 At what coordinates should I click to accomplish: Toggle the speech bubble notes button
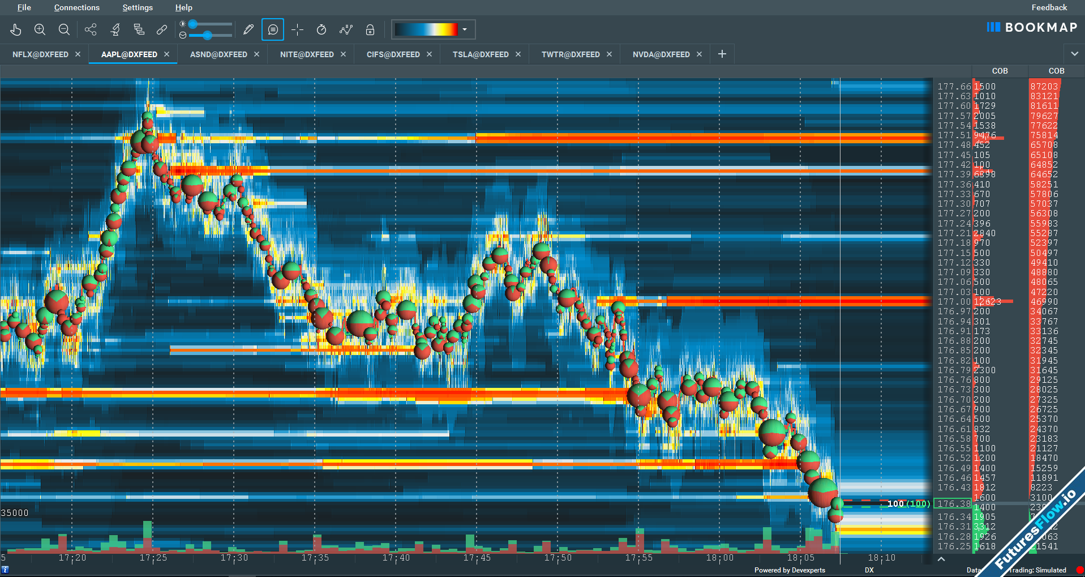tap(273, 29)
